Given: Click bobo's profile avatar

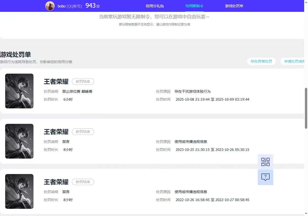Looking at the screenshot, I should [50, 6].
